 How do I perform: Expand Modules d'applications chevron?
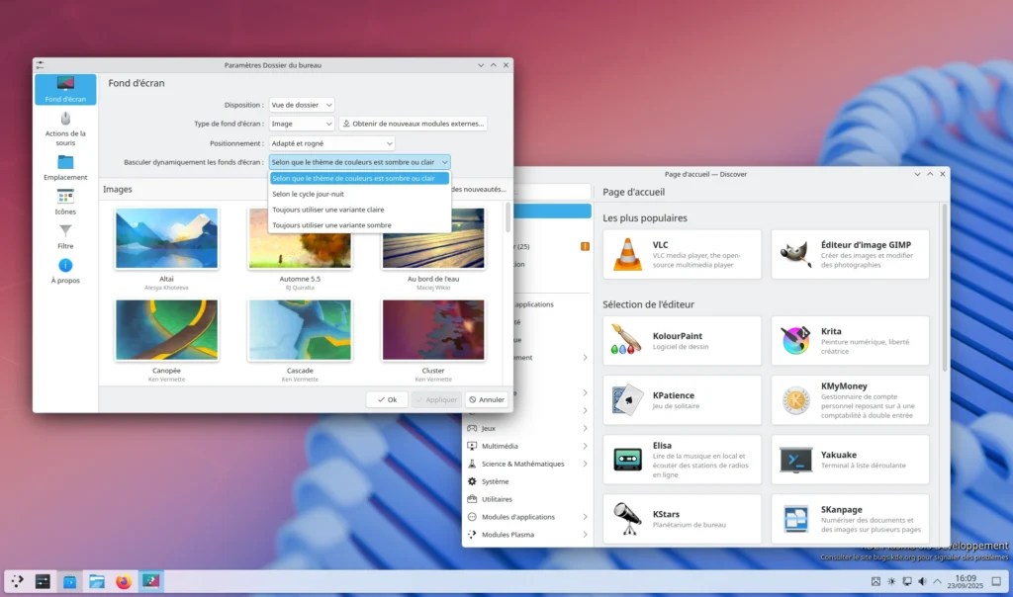click(x=586, y=517)
